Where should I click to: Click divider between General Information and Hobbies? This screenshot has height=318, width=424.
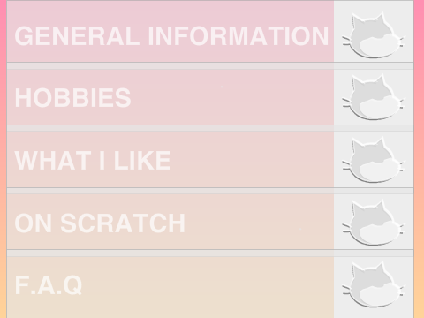click(x=210, y=66)
